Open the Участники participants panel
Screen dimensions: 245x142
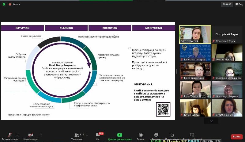click(77, 136)
